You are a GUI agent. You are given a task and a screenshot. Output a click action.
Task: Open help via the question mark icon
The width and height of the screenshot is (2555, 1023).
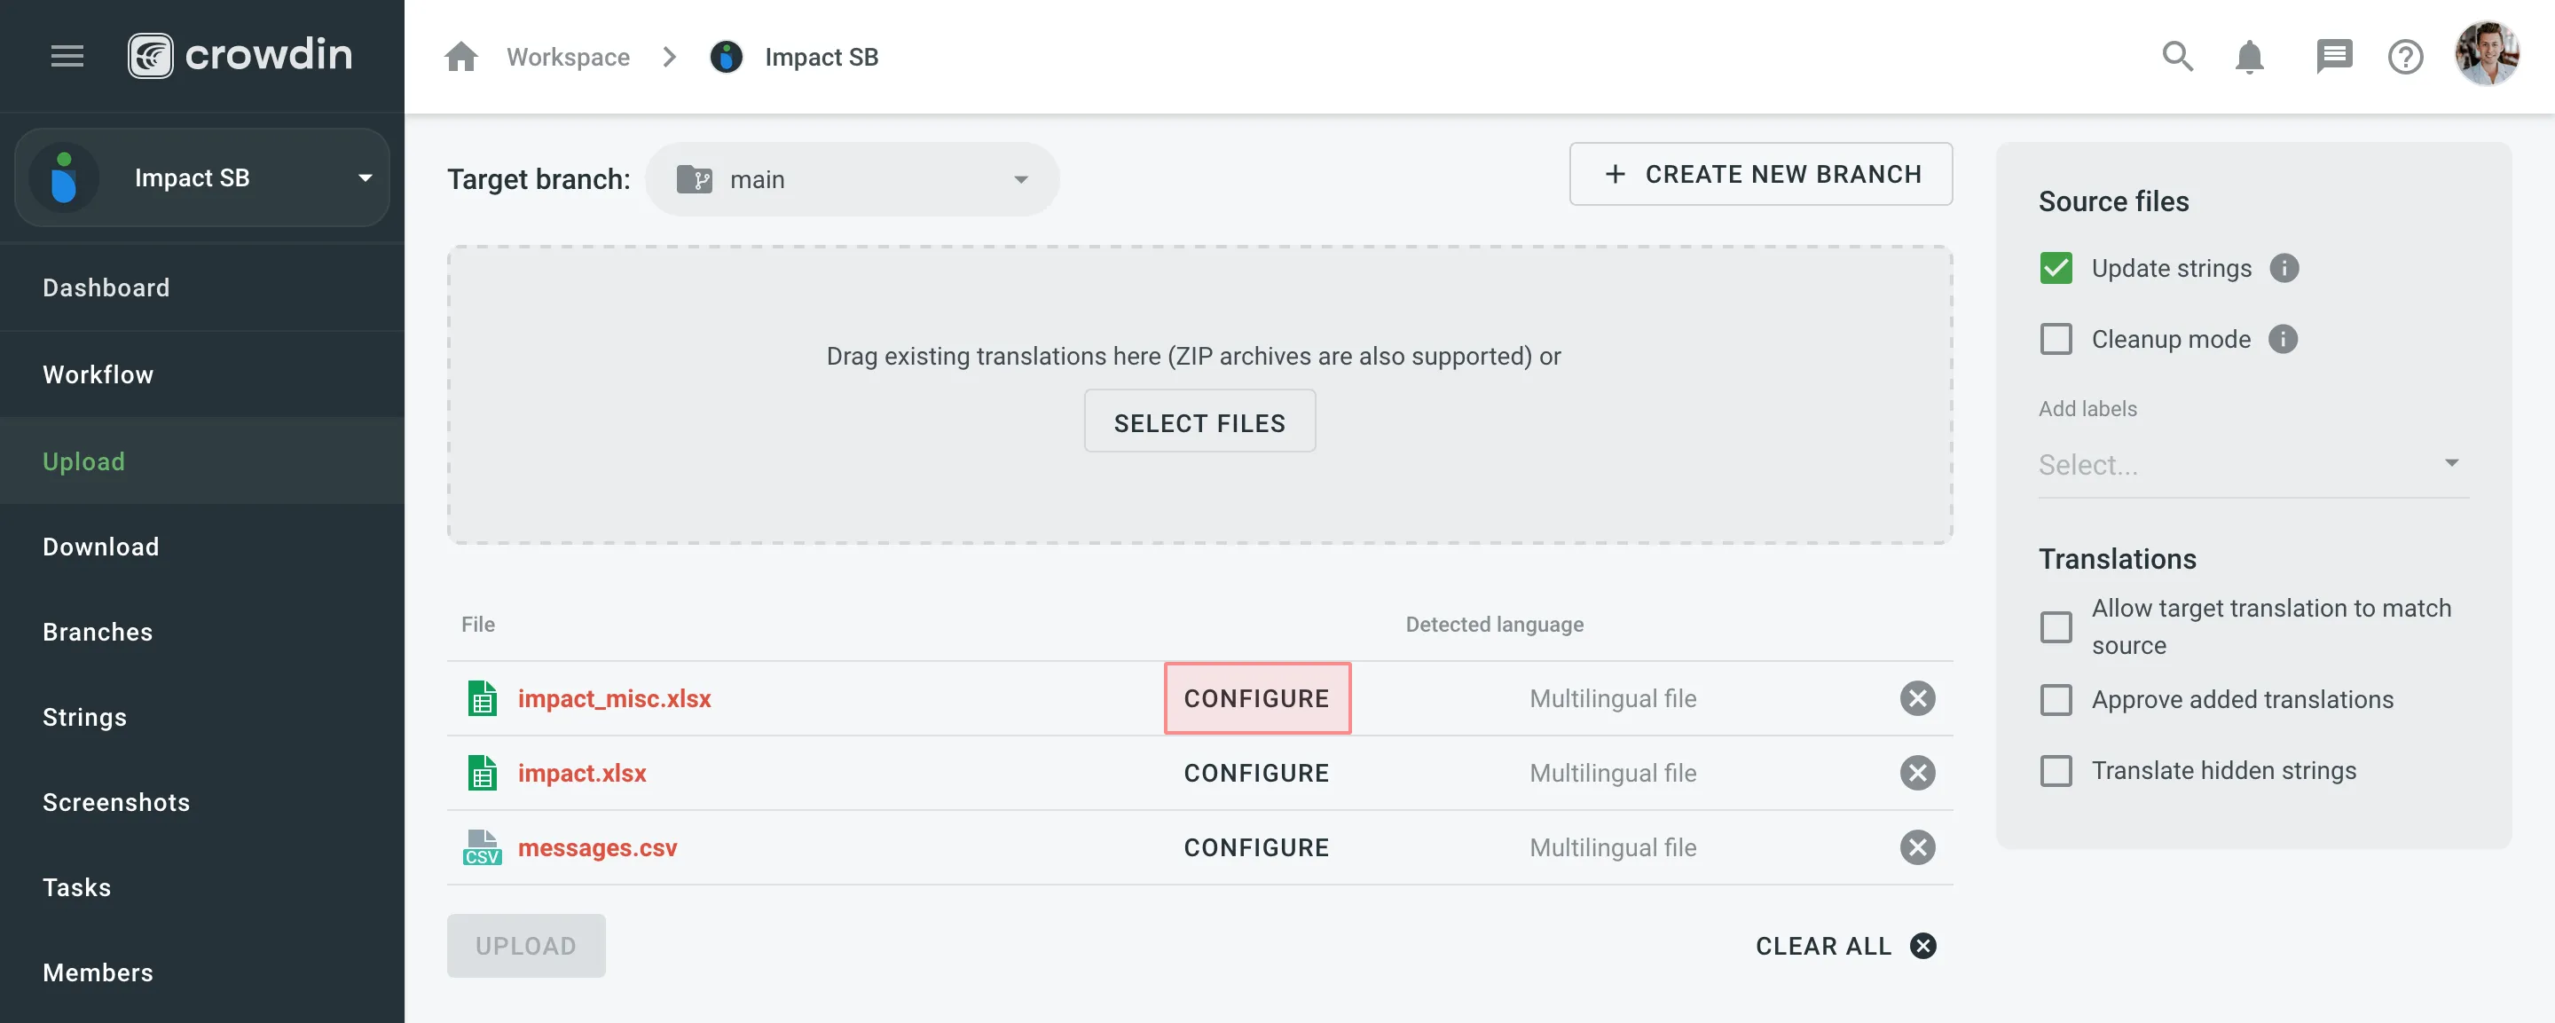click(2405, 57)
